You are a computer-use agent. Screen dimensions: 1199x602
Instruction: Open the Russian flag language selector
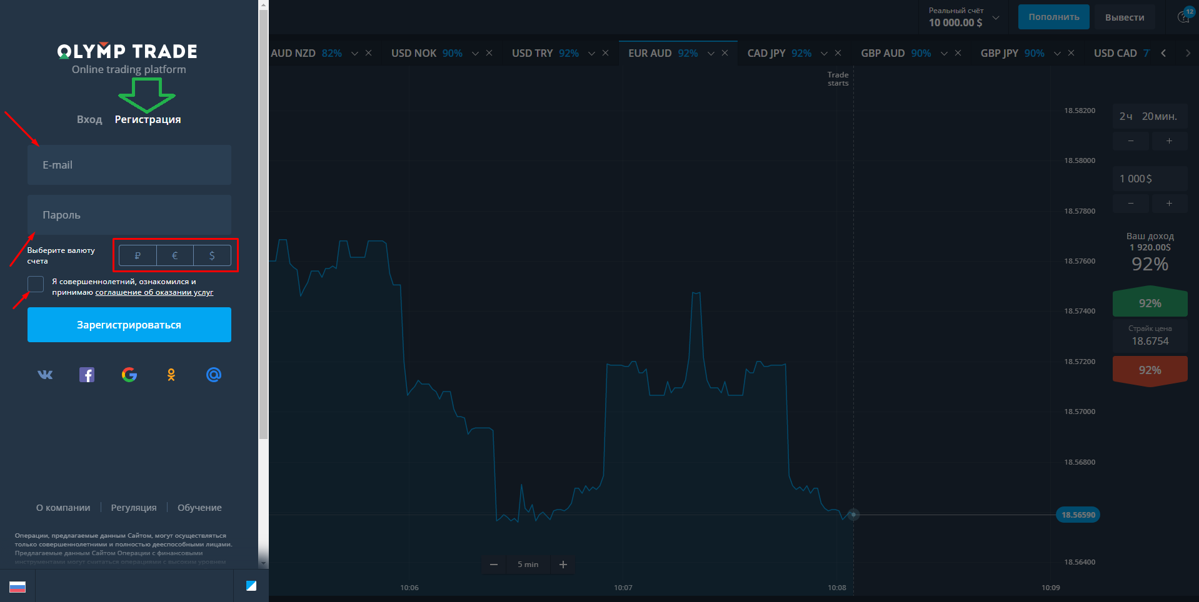18,586
